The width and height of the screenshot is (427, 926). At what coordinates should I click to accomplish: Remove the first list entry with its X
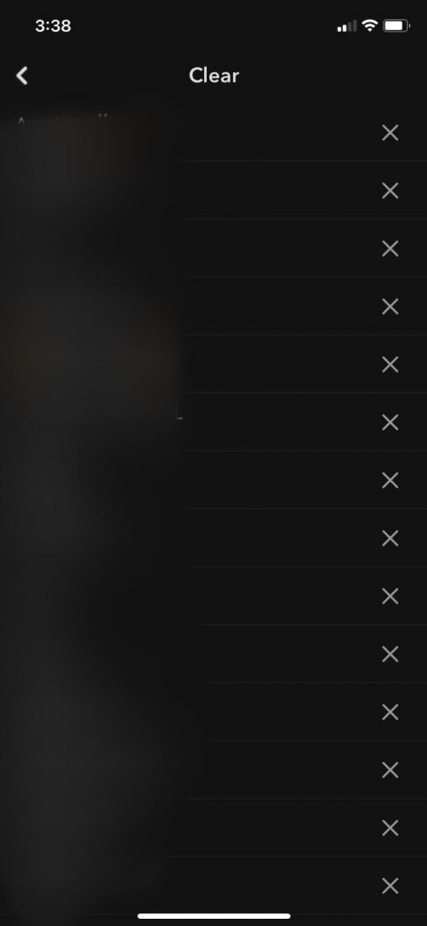coord(390,133)
